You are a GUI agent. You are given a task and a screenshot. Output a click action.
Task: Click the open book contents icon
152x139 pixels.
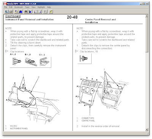[x=6, y=12]
